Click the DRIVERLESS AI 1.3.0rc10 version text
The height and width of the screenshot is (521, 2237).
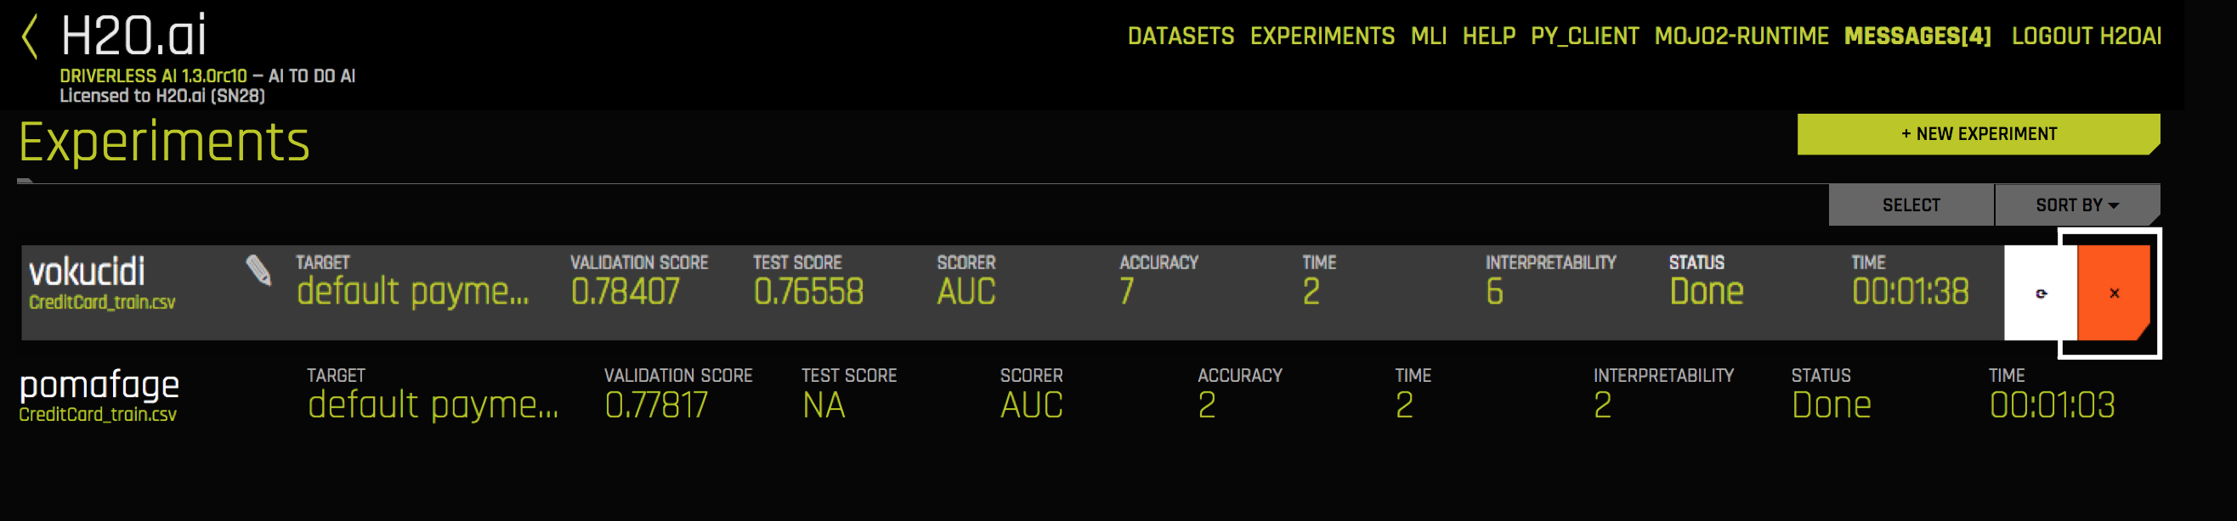point(154,76)
